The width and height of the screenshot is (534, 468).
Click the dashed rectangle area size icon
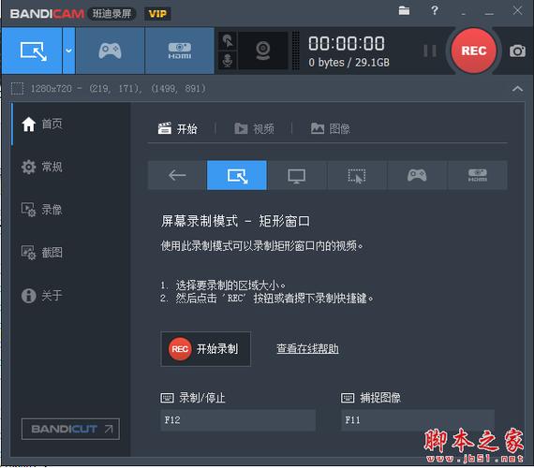tap(18, 89)
